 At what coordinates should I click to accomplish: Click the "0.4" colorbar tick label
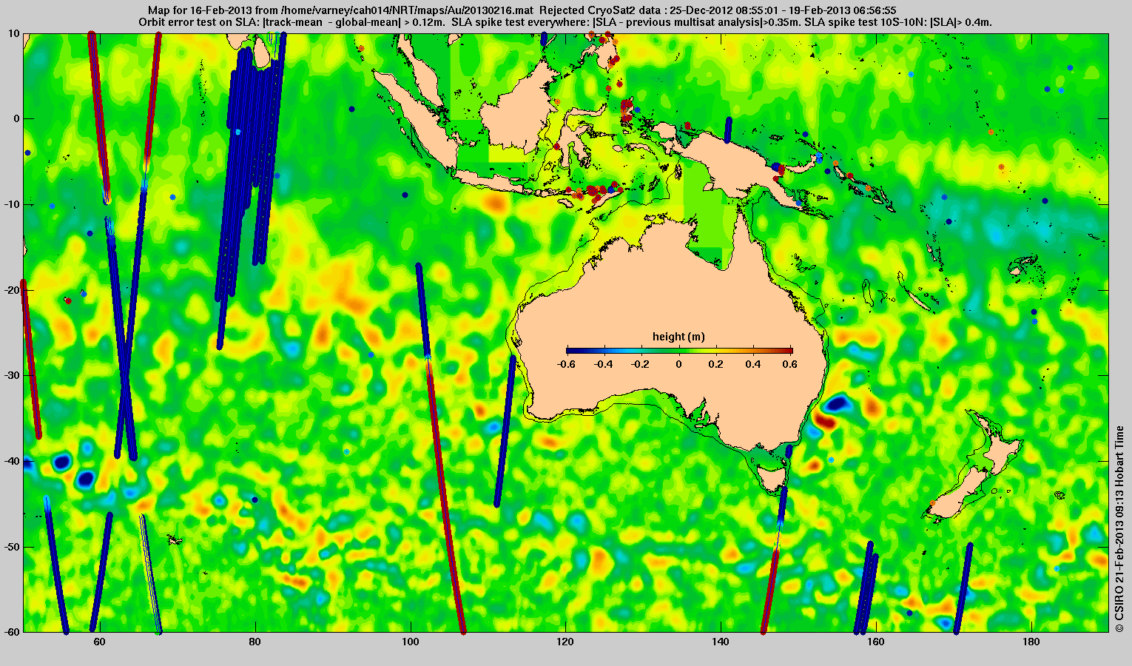(x=755, y=364)
